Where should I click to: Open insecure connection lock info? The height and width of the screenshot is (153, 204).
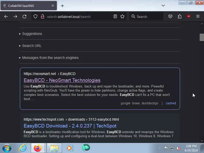pos(43,17)
